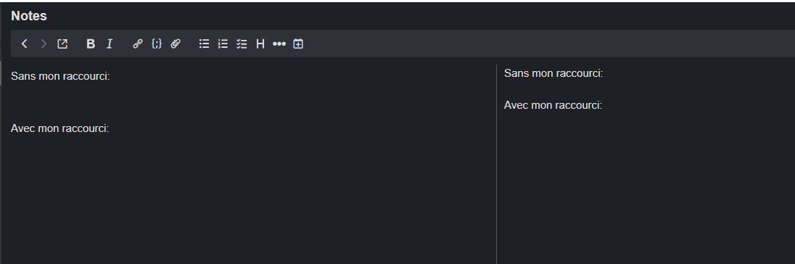The width and height of the screenshot is (795, 264).
Task: Insert a code block with the braces icon
Action: (x=157, y=44)
